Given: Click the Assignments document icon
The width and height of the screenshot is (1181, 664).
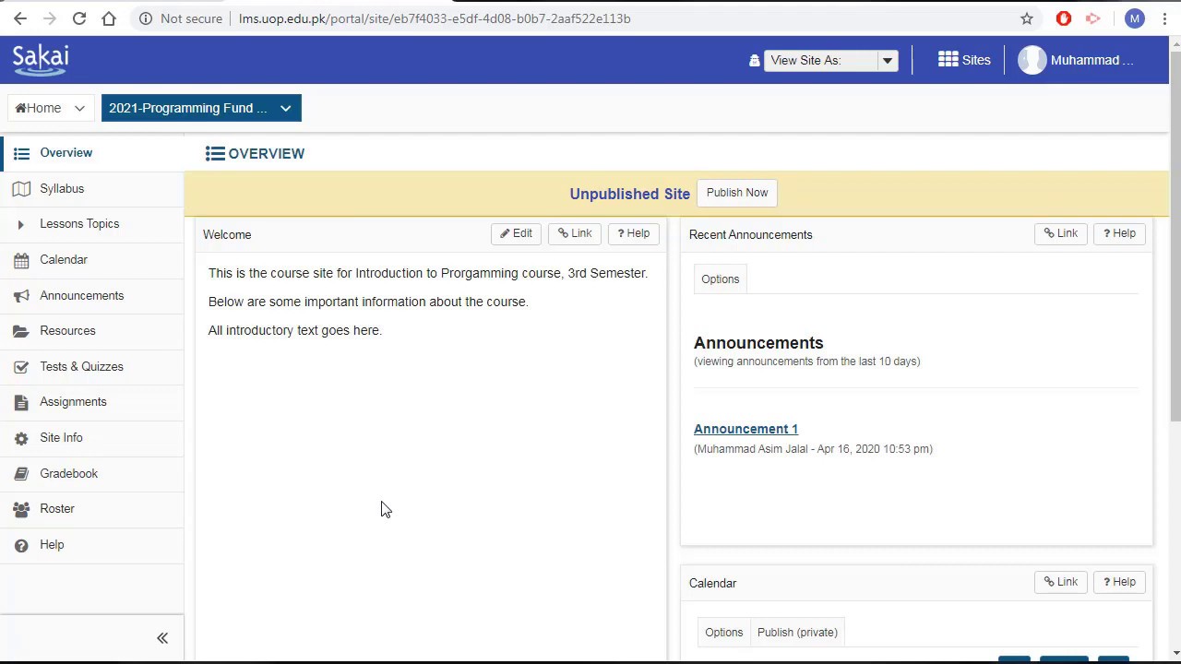Looking at the screenshot, I should [21, 402].
